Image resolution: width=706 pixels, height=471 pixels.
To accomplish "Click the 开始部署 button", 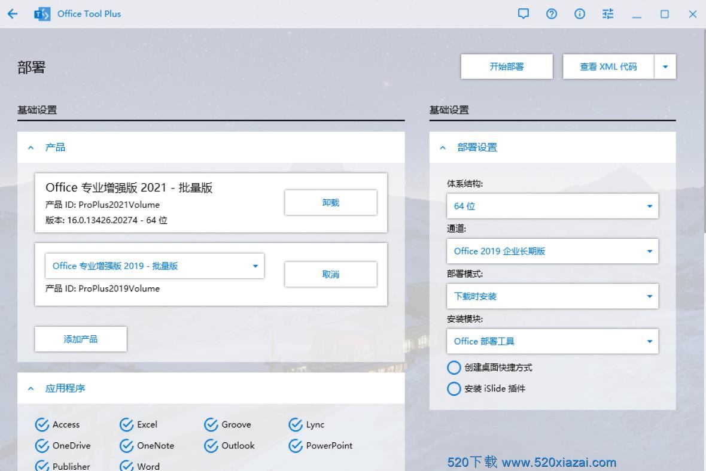I will [x=507, y=66].
